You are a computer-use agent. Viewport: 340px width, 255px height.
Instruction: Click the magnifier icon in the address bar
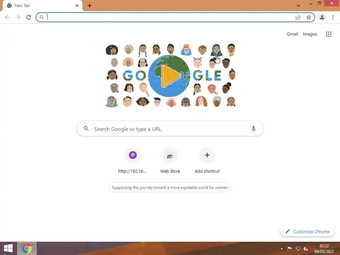point(42,17)
